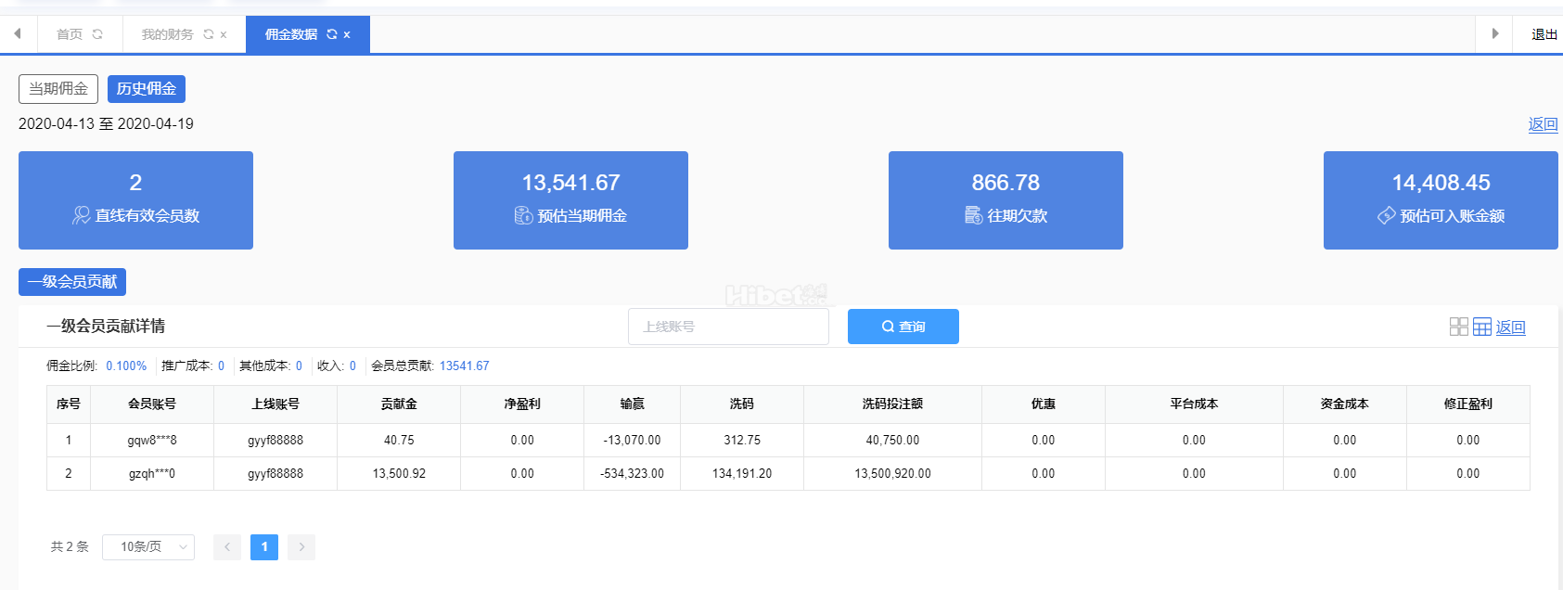Select the 历史佣金 toggle button
Screen dimensions: 1563x590
point(147,89)
